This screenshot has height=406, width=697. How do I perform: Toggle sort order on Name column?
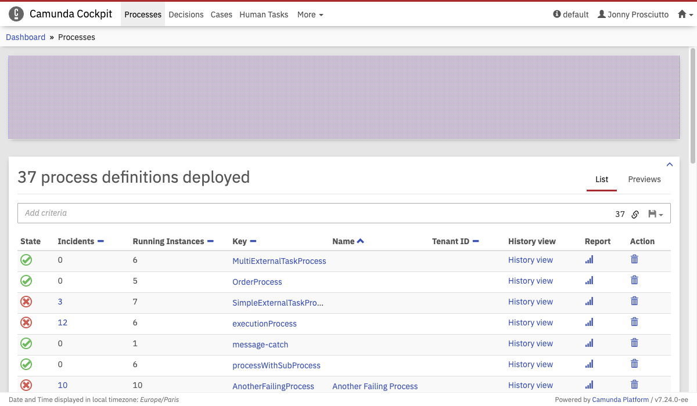point(360,241)
